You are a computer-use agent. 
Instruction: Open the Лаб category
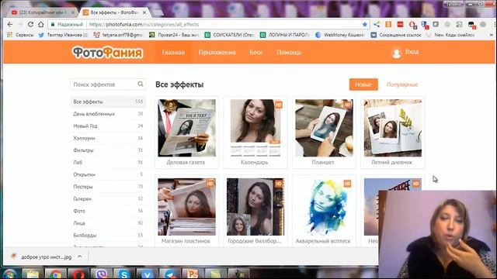tap(108, 162)
